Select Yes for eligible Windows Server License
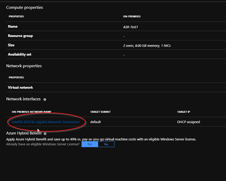The height and width of the screenshot is (181, 226). click(x=106, y=144)
